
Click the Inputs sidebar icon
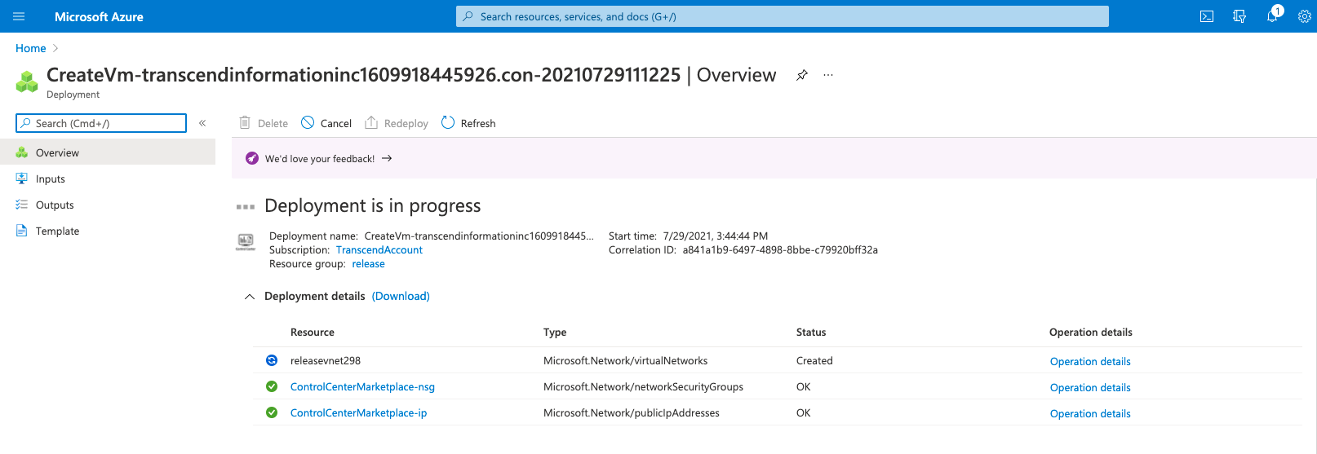(22, 179)
